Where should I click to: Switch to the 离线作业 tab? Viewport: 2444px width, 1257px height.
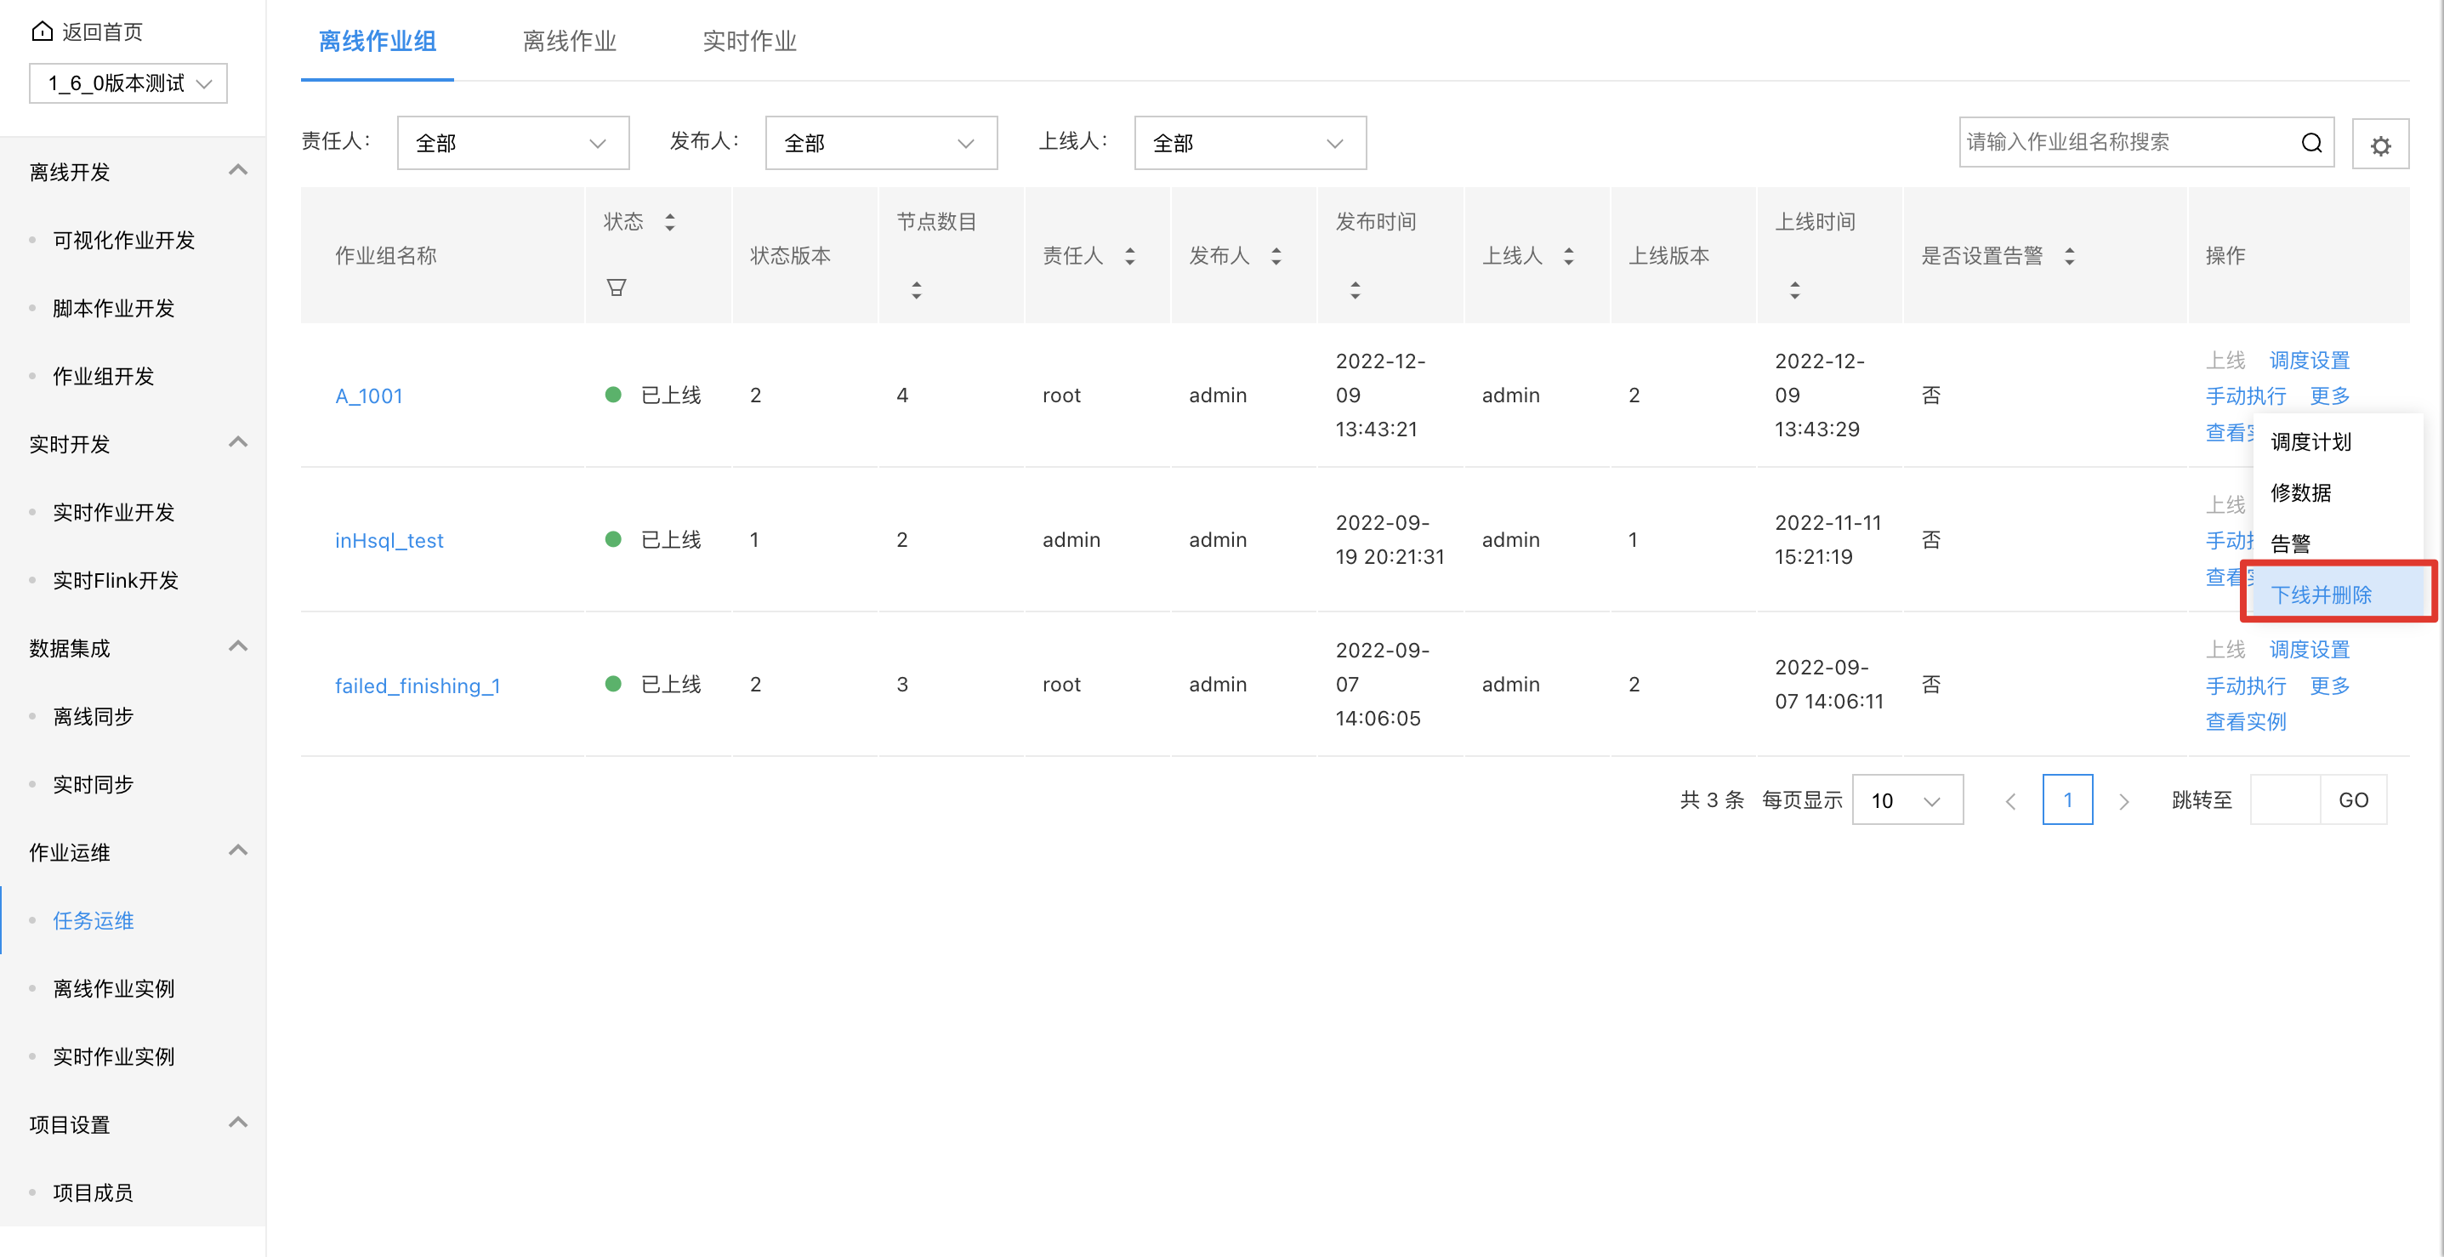(571, 42)
